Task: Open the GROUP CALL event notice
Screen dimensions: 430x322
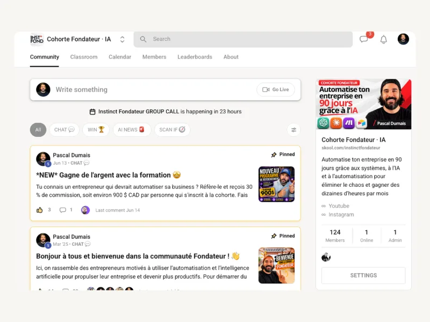Action: pos(166,112)
